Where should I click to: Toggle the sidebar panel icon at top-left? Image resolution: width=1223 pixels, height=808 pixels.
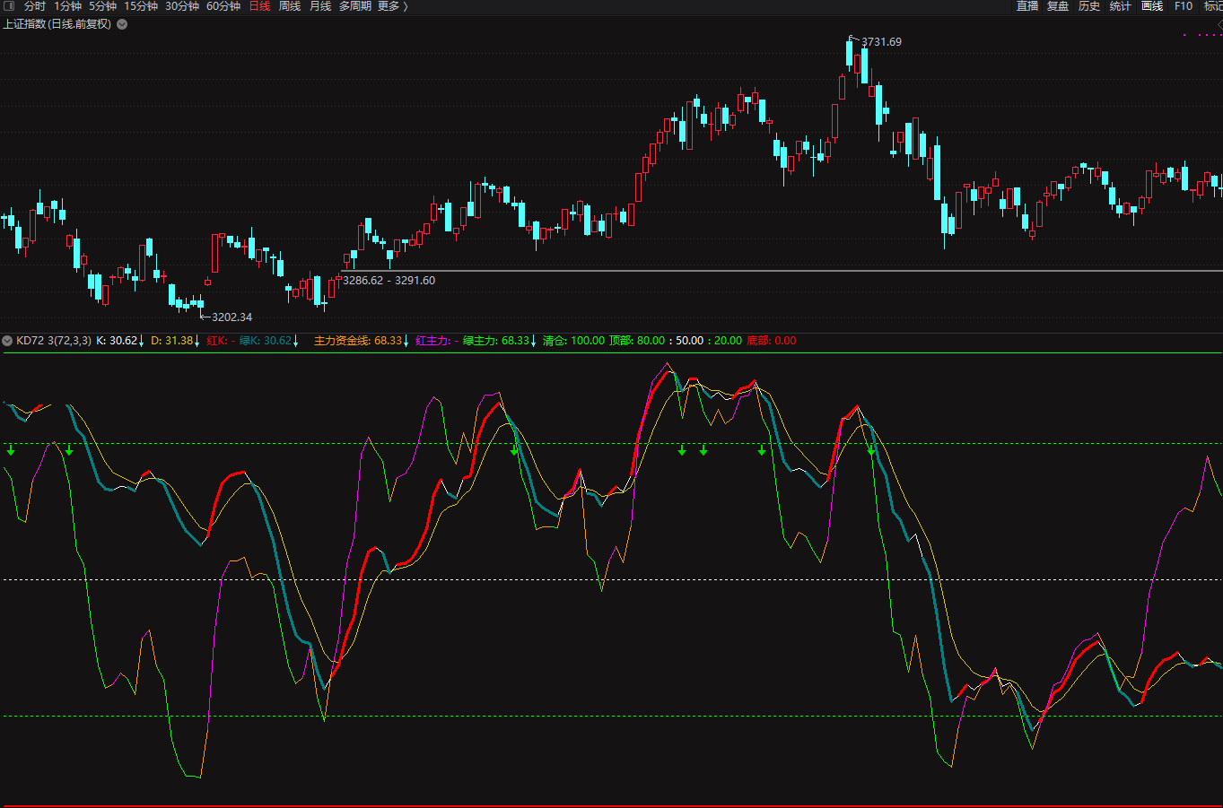[x=9, y=6]
